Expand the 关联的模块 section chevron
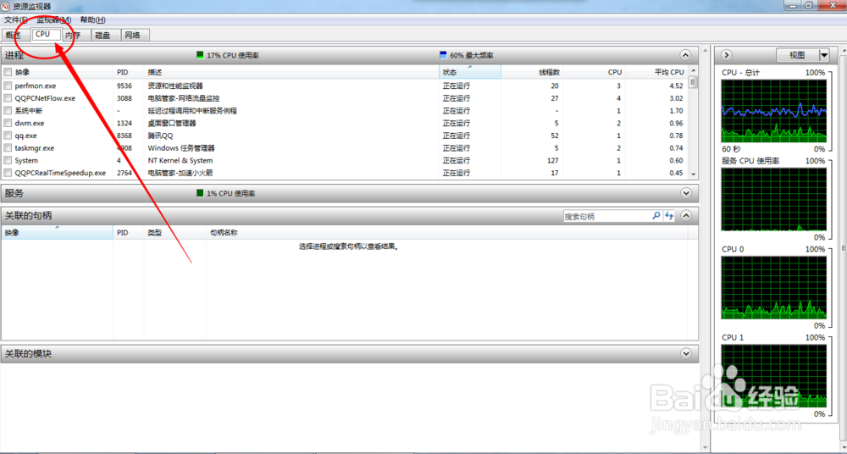Image resolution: width=847 pixels, height=454 pixels. 686,354
